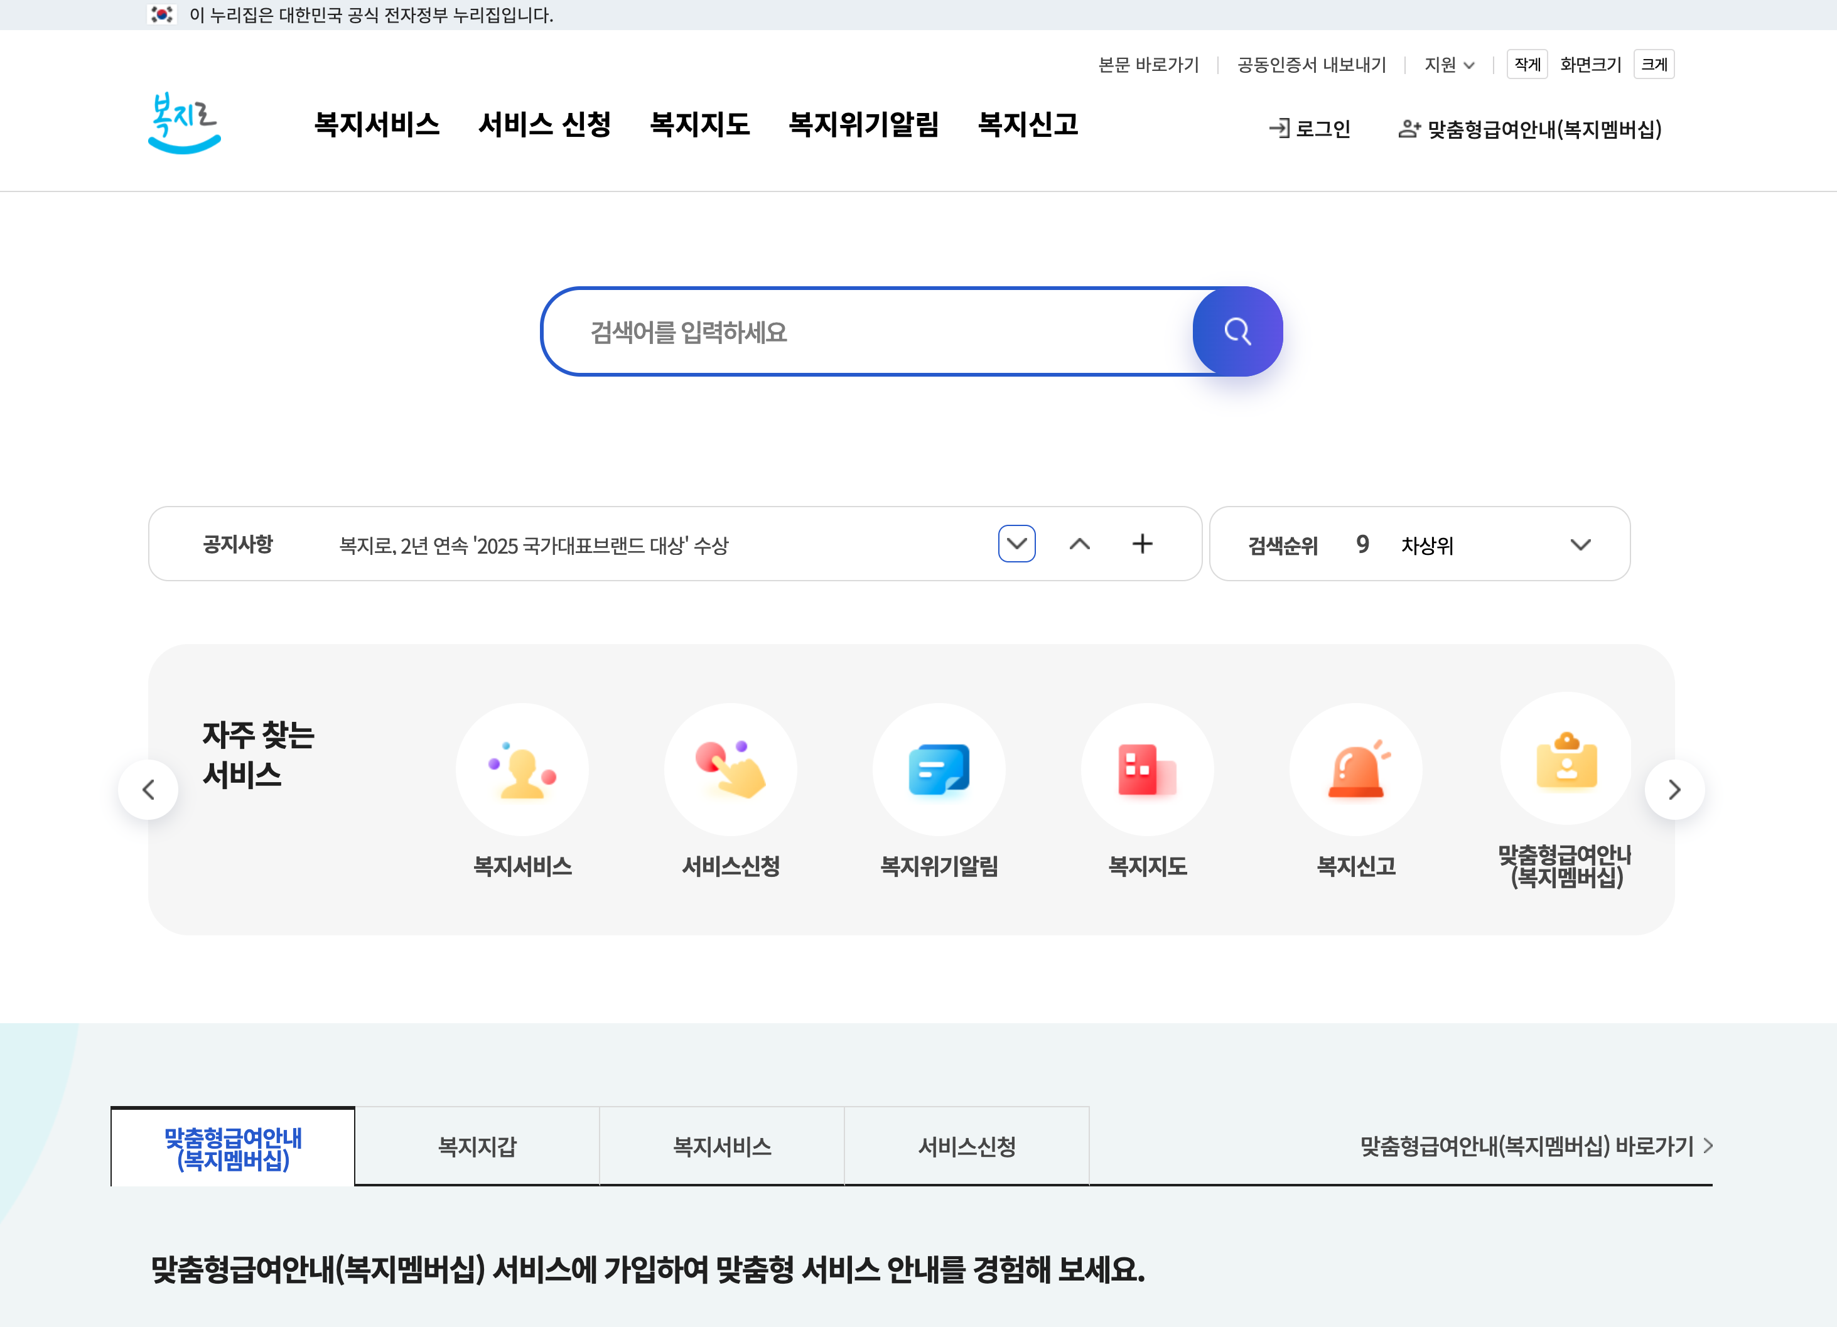Open the 서비스신청 pointing hand icon
The width and height of the screenshot is (1837, 1327).
tap(731, 770)
